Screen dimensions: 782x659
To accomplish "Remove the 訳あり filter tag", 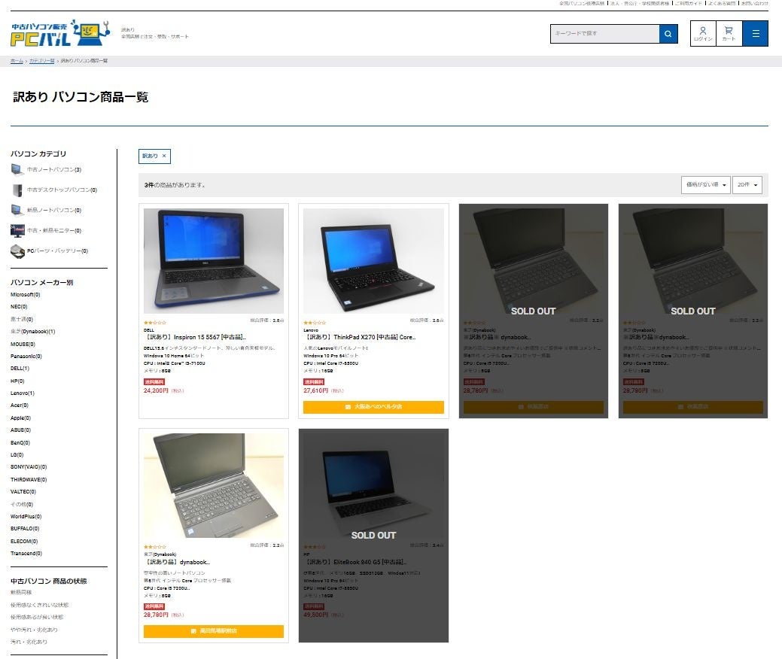I will tap(164, 156).
